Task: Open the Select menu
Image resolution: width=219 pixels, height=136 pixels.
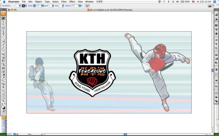Action: click(55, 1)
